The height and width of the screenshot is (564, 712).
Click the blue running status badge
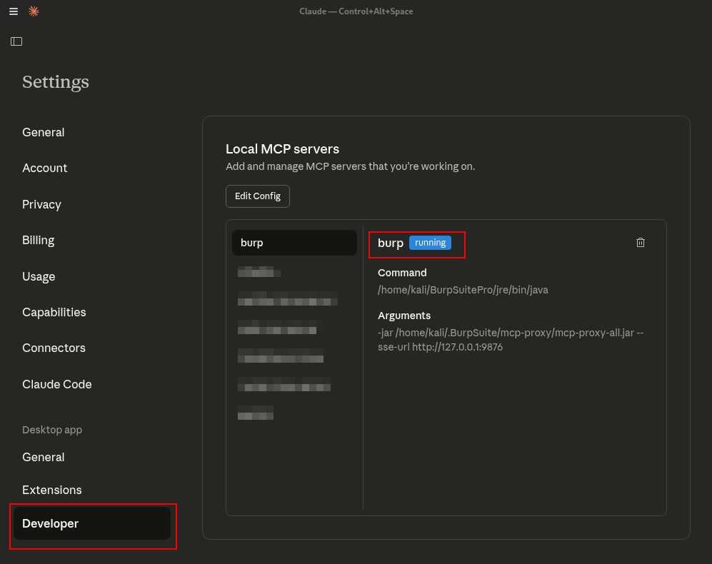[430, 243]
